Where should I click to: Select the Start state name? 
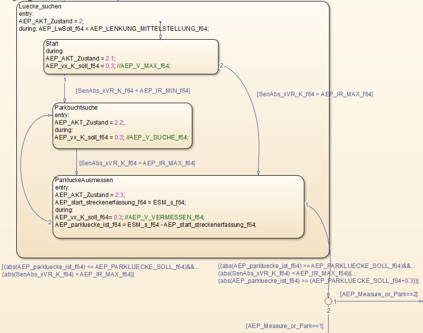52,44
